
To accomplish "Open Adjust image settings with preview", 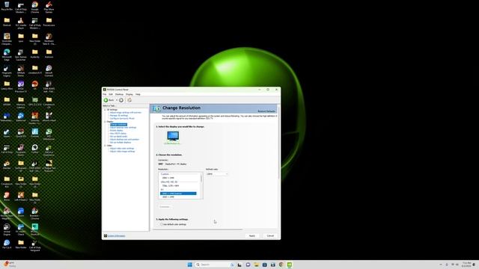I will [126, 113].
